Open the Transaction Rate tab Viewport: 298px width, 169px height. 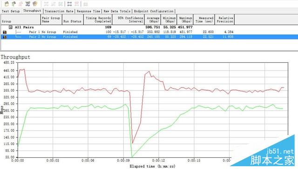[x=59, y=11]
